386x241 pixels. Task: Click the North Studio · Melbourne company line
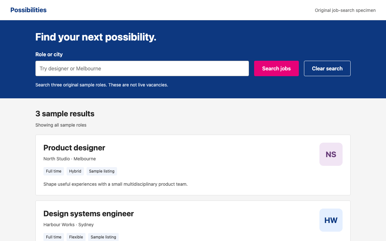pos(69,159)
